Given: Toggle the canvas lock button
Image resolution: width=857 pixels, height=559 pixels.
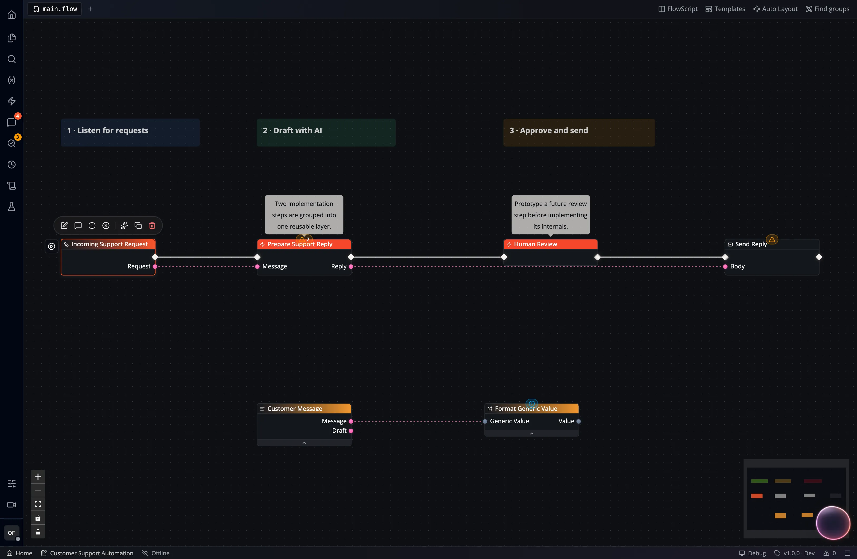Looking at the screenshot, I should (x=38, y=518).
